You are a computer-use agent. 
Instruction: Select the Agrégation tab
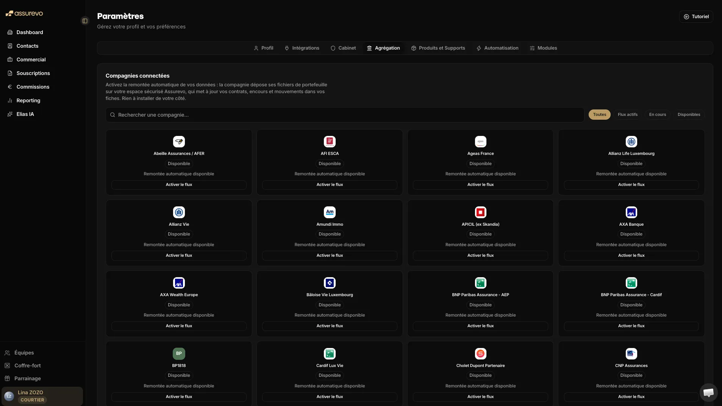pyautogui.click(x=383, y=48)
